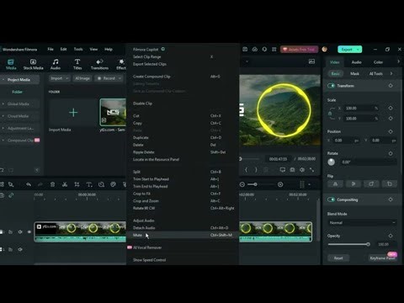Open the Transitions tab
Screen dimensions: 404x303
click(x=99, y=64)
